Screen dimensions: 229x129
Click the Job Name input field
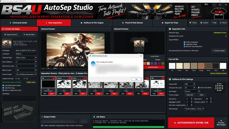[26, 50]
